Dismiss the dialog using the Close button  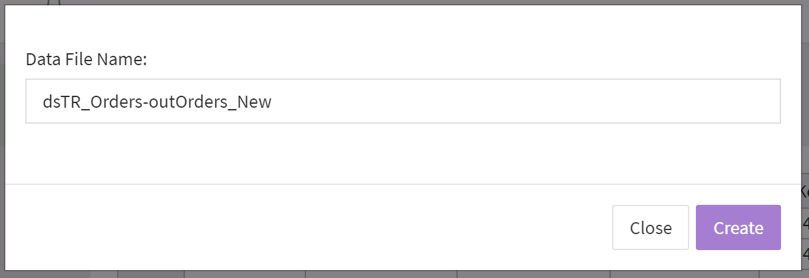coord(650,227)
